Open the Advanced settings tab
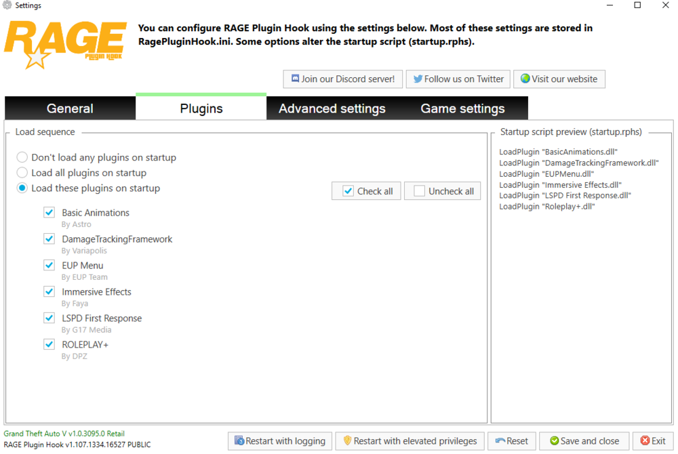 332,108
